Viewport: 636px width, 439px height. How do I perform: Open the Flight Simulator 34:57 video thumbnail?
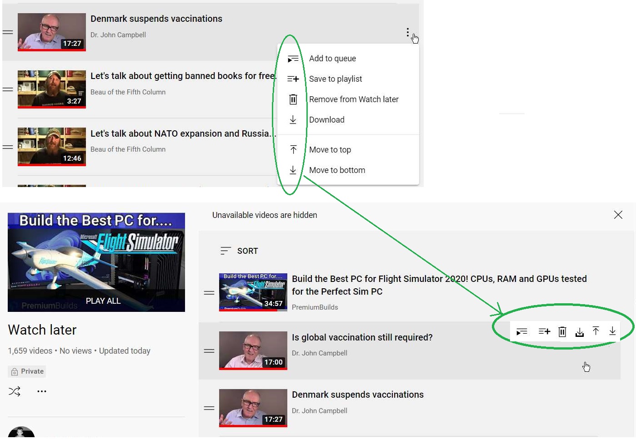pyautogui.click(x=253, y=291)
